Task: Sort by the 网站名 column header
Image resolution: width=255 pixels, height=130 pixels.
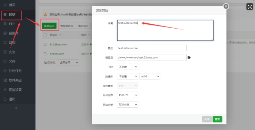Action: [56, 35]
